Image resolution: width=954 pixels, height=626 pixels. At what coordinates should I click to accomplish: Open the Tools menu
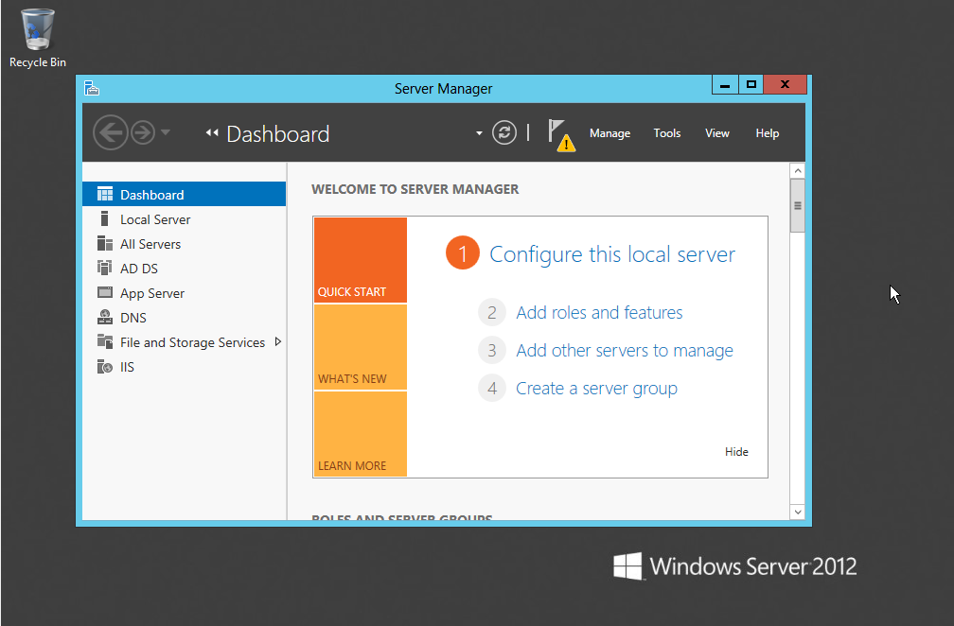click(x=666, y=133)
